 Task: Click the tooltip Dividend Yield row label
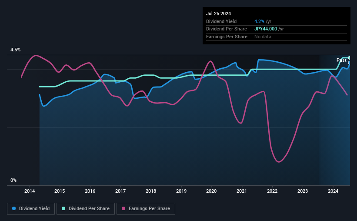[221, 21]
